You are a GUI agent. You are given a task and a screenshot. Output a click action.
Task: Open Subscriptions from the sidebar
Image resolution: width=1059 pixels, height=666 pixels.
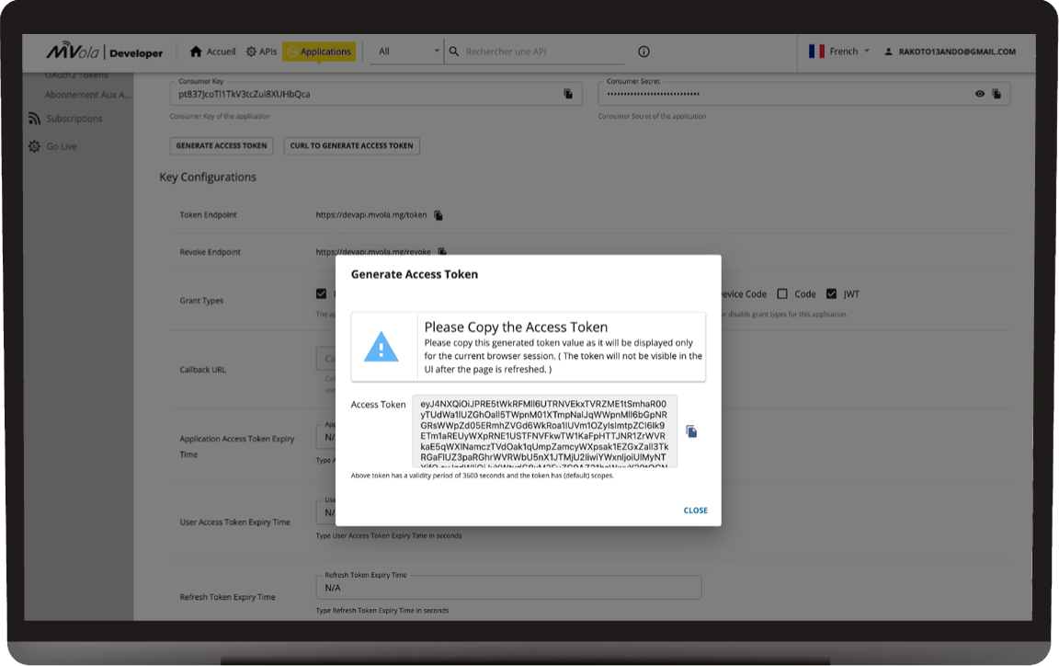pyautogui.click(x=74, y=119)
